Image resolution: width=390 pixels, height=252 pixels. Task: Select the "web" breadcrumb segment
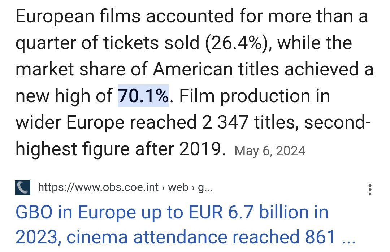pos(178,187)
